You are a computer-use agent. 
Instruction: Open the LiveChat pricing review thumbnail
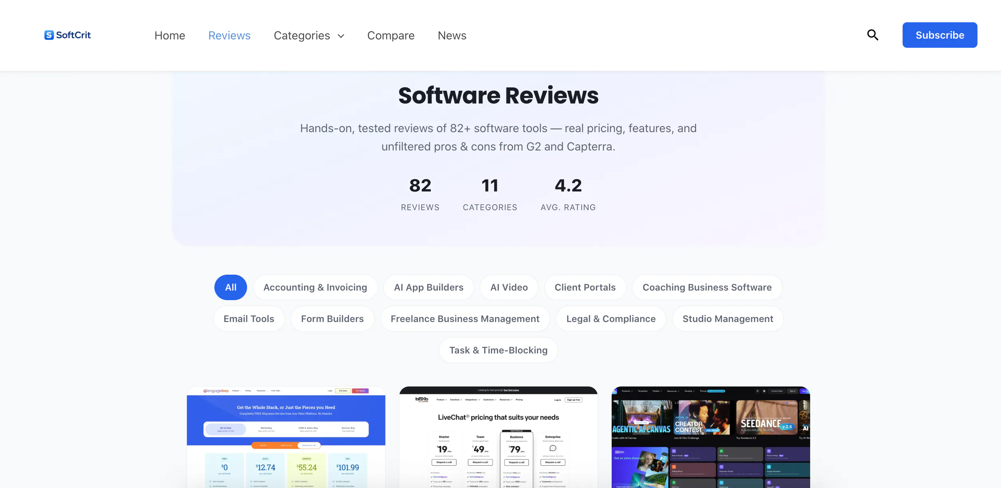[499, 437]
